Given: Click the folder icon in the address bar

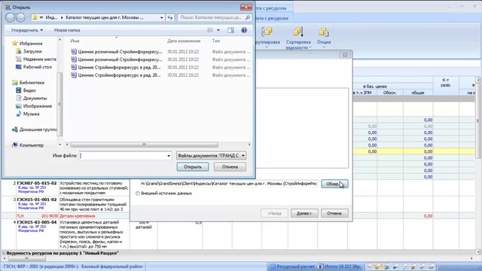Looking at the screenshot, I should pyautogui.click(x=35, y=17).
